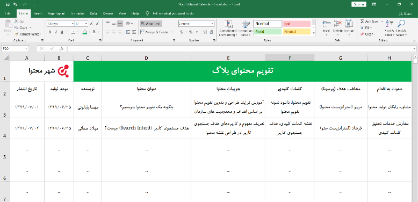Toggle Underline formatting
Viewport: 418px width, 202px height.
pos(62,32)
